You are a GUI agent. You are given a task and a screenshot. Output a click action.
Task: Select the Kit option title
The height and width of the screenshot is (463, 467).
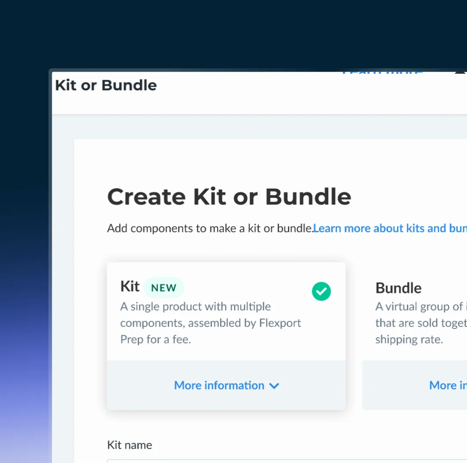tap(130, 286)
